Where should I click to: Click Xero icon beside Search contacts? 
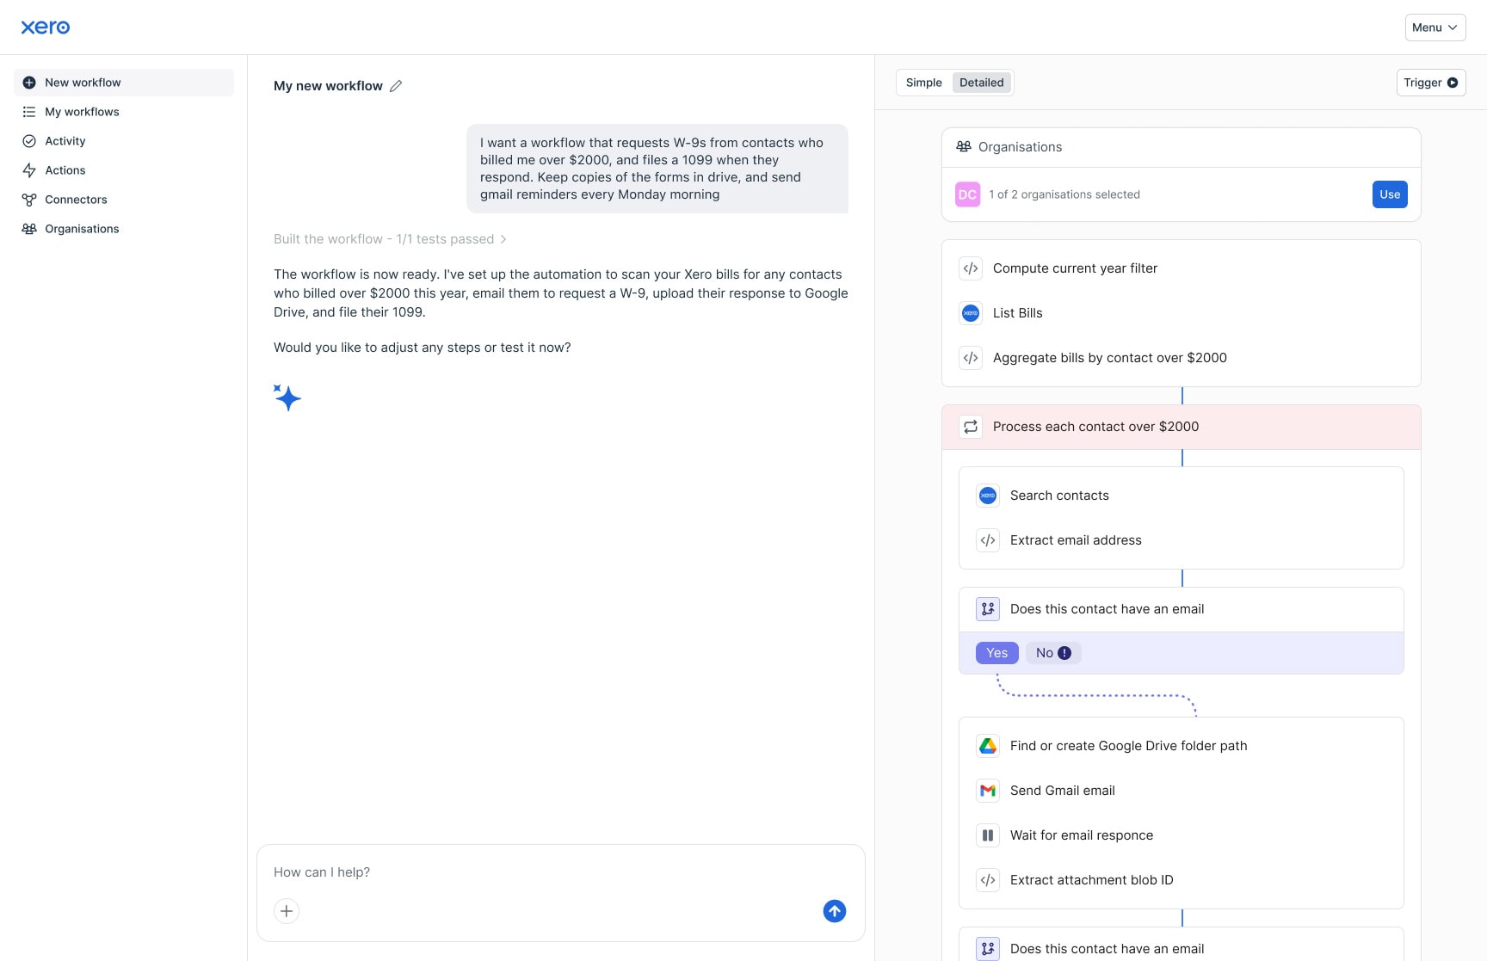(988, 496)
